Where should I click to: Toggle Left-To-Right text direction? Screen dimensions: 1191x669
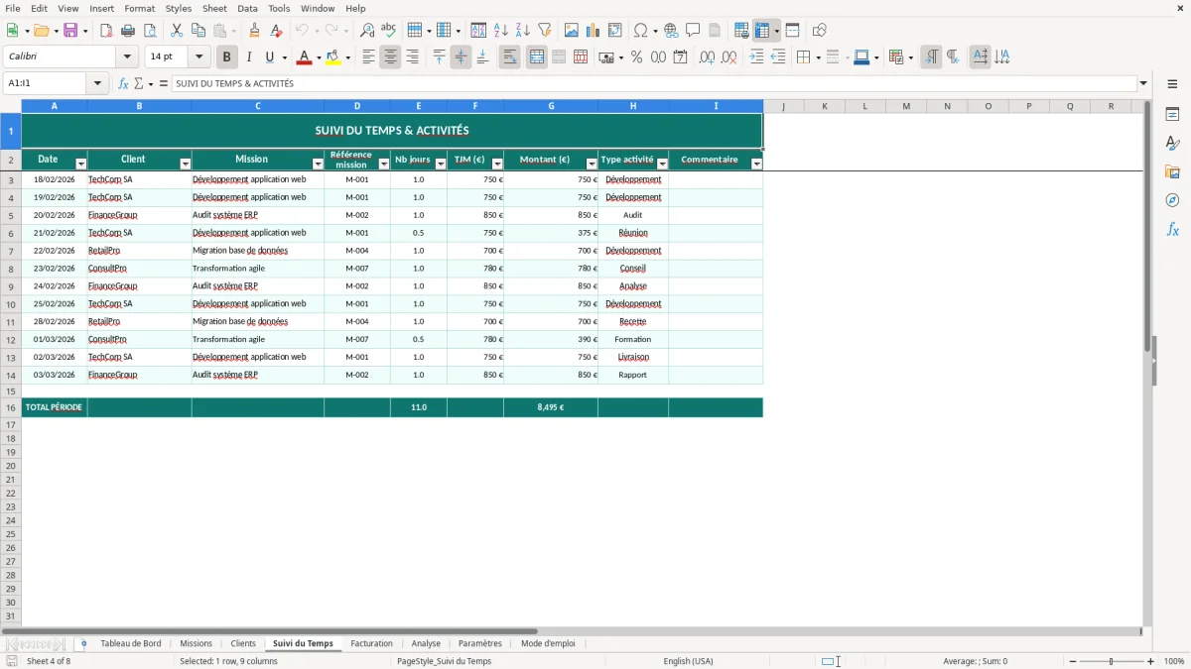tap(931, 57)
